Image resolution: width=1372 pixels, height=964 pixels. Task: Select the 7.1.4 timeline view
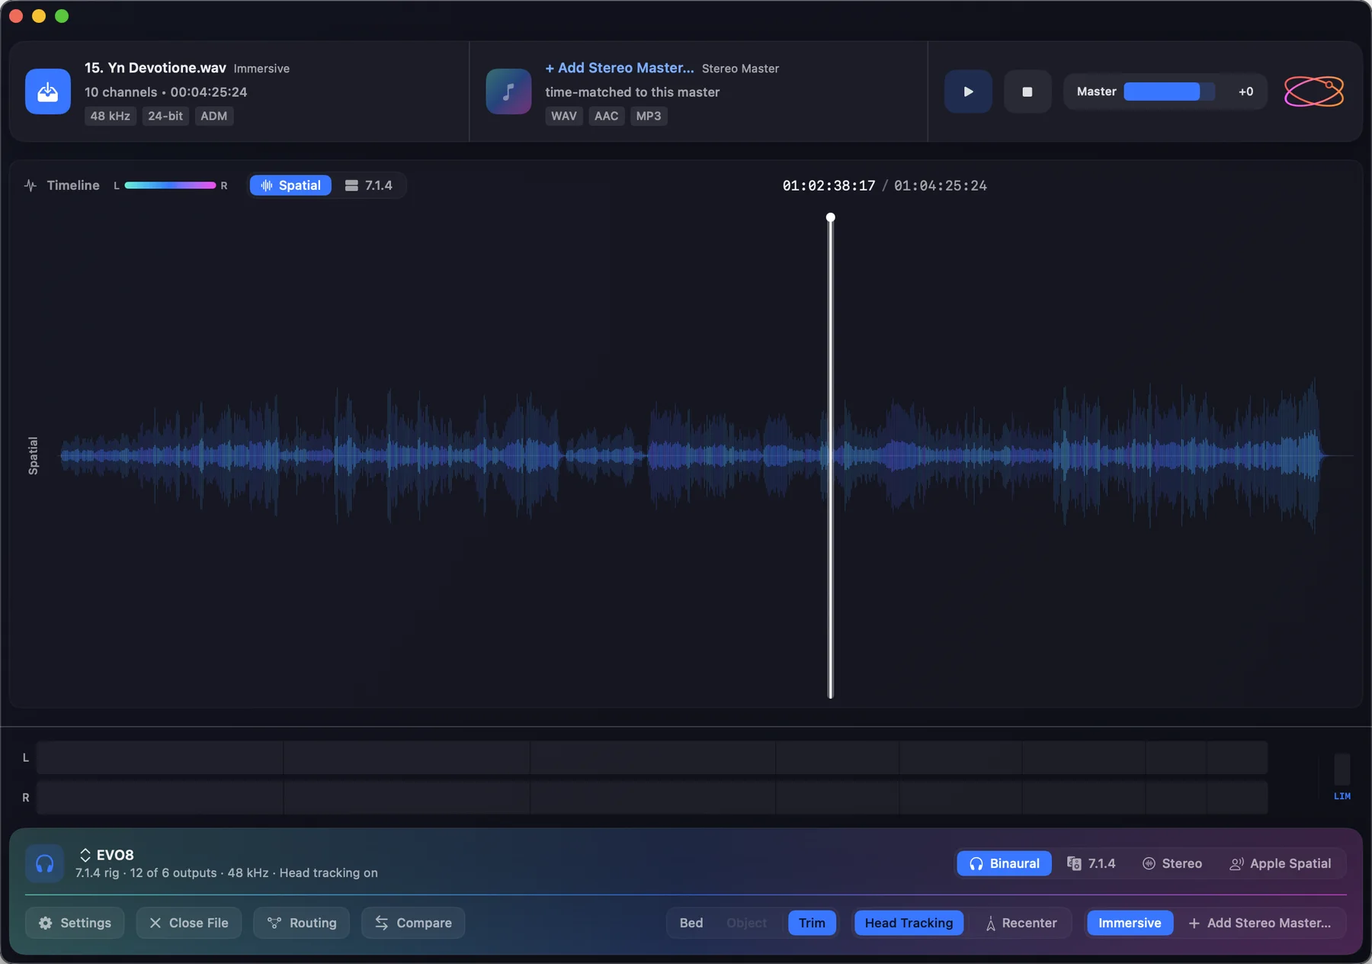pos(369,185)
